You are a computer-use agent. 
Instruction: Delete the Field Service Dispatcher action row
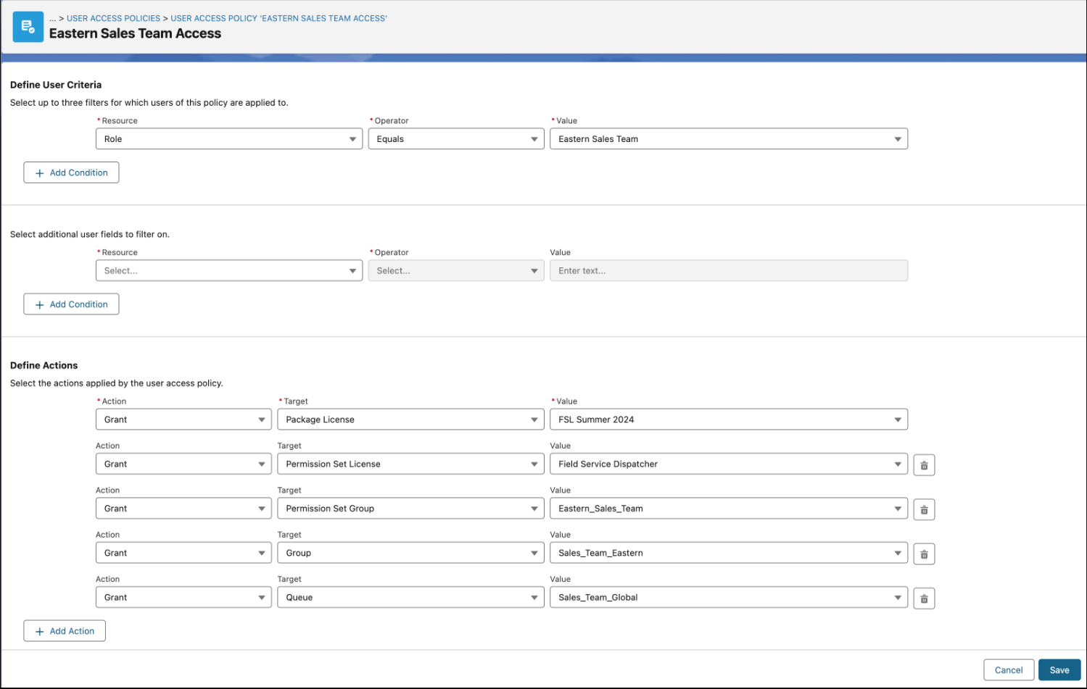tap(923, 465)
